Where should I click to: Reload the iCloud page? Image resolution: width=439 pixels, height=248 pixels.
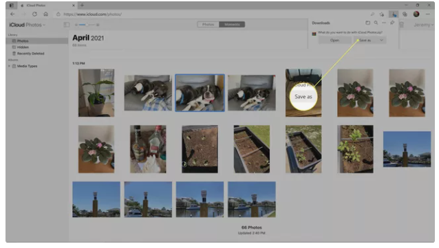[x=34, y=14]
